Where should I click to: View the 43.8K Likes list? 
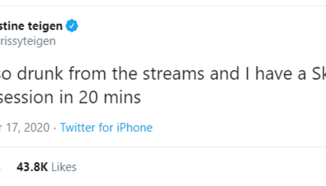46,167
